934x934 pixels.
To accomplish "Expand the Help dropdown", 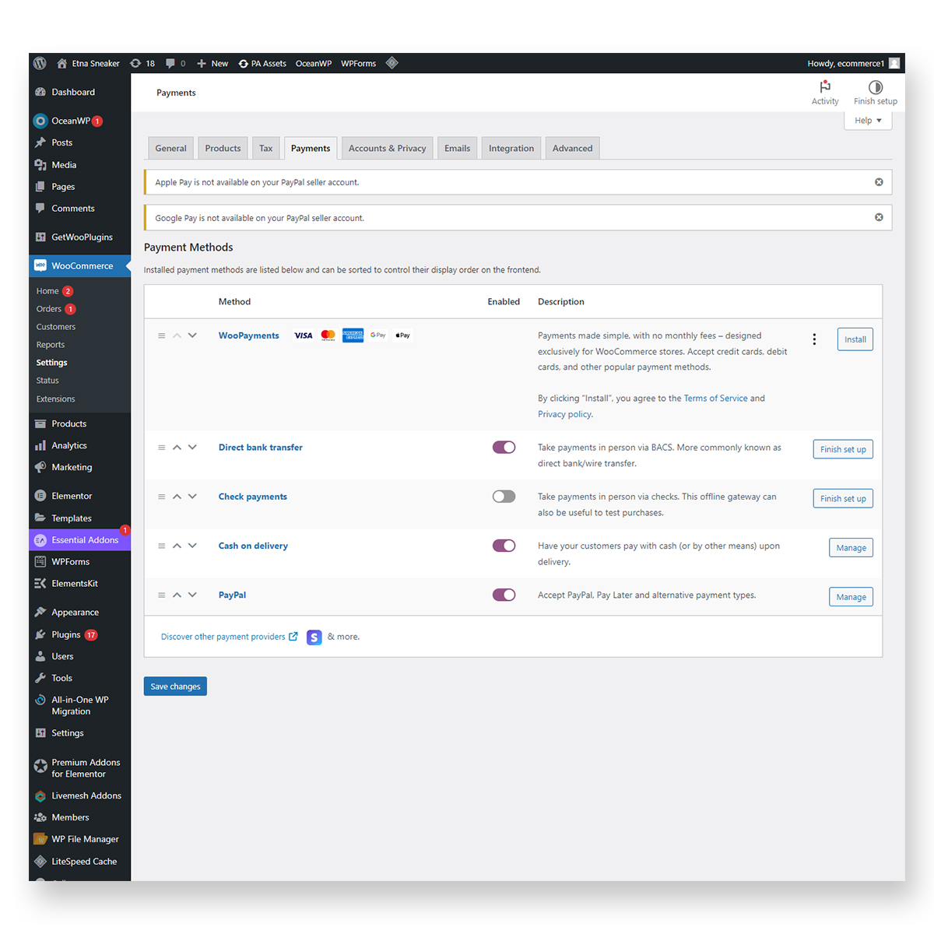I will [x=868, y=121].
